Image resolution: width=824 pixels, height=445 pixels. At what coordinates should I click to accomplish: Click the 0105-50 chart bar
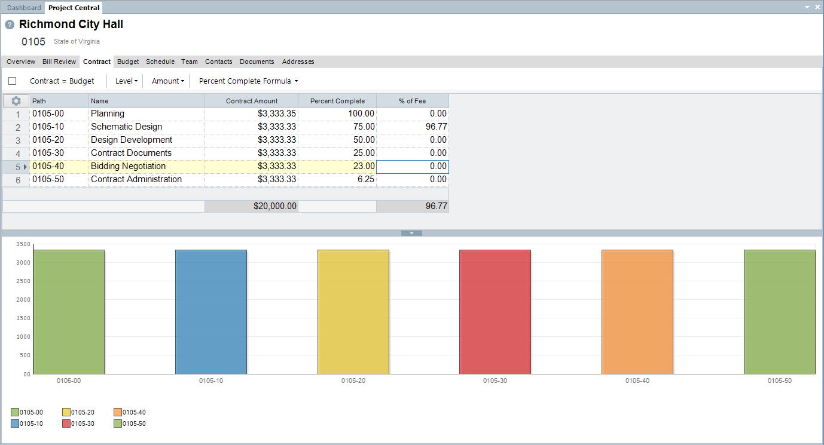(780, 312)
